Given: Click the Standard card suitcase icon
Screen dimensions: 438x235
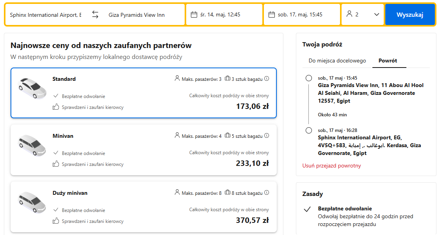Looking at the screenshot, I should click(x=228, y=78).
